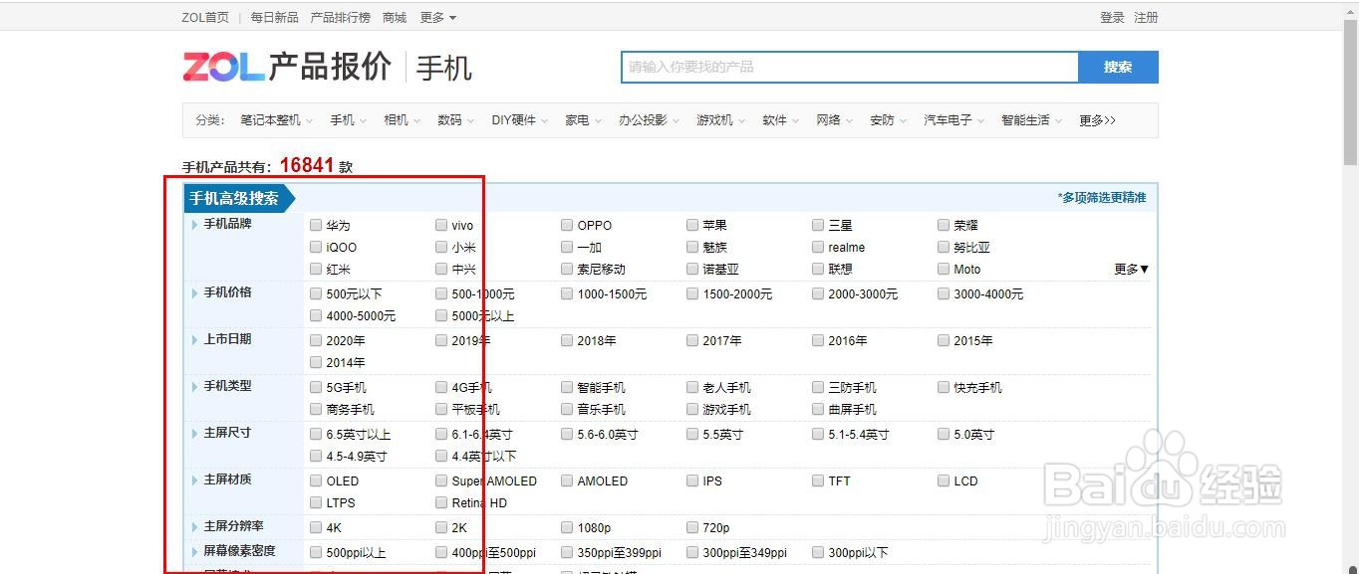Open the 登录 login link

coord(1110,17)
